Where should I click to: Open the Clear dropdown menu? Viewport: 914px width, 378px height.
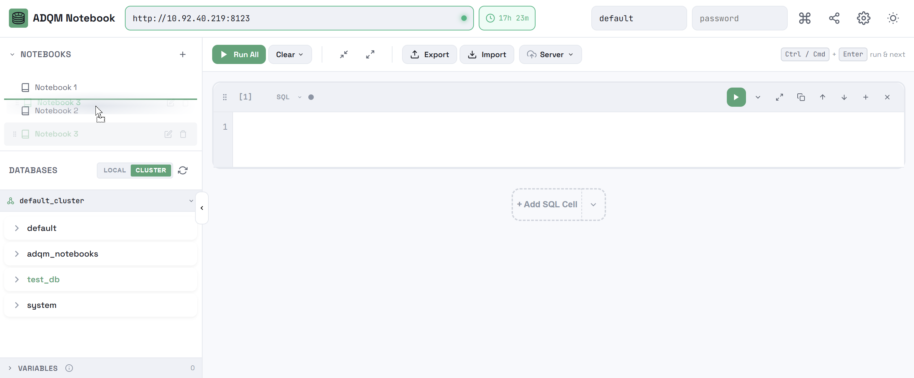(289, 55)
